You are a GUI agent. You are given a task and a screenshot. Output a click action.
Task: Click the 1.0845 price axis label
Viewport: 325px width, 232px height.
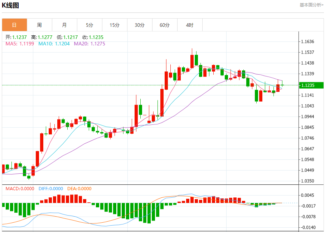pyautogui.click(x=307, y=127)
